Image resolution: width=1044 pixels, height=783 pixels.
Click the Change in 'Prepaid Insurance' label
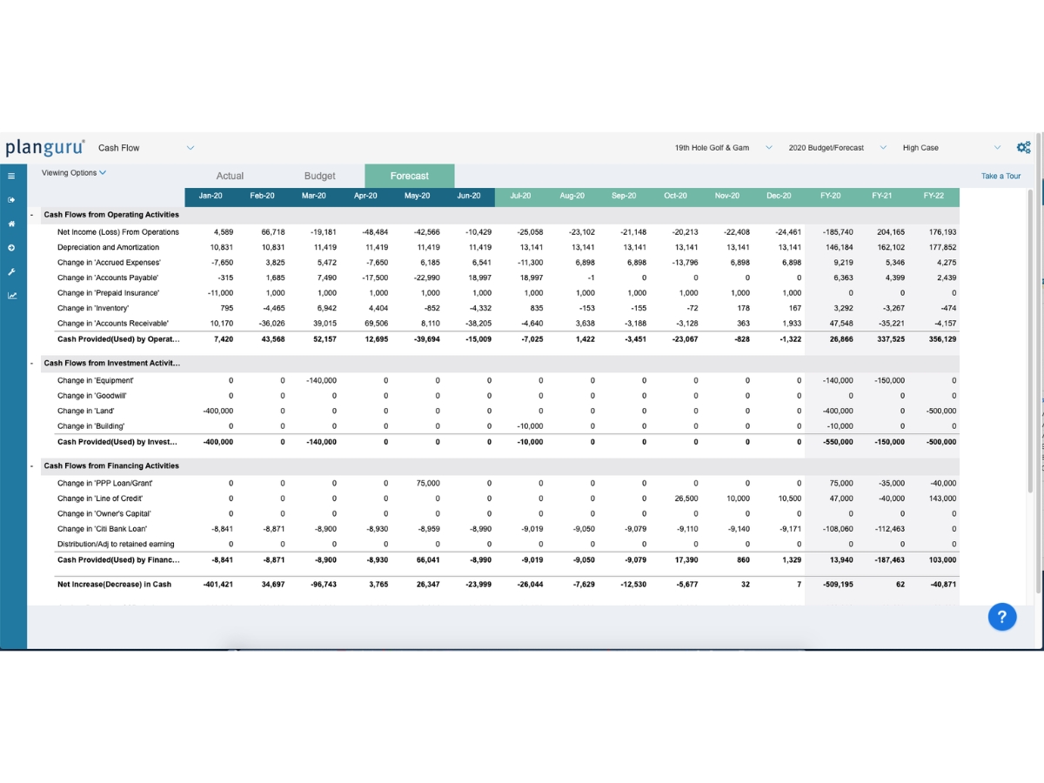(109, 293)
